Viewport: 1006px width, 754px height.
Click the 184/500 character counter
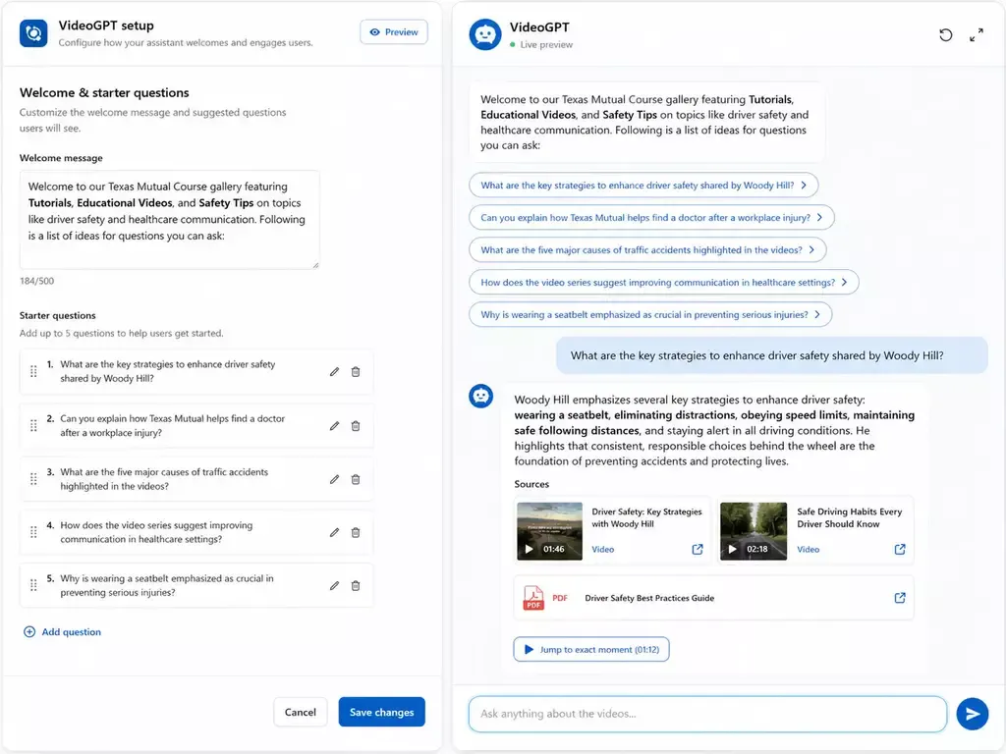tap(36, 281)
